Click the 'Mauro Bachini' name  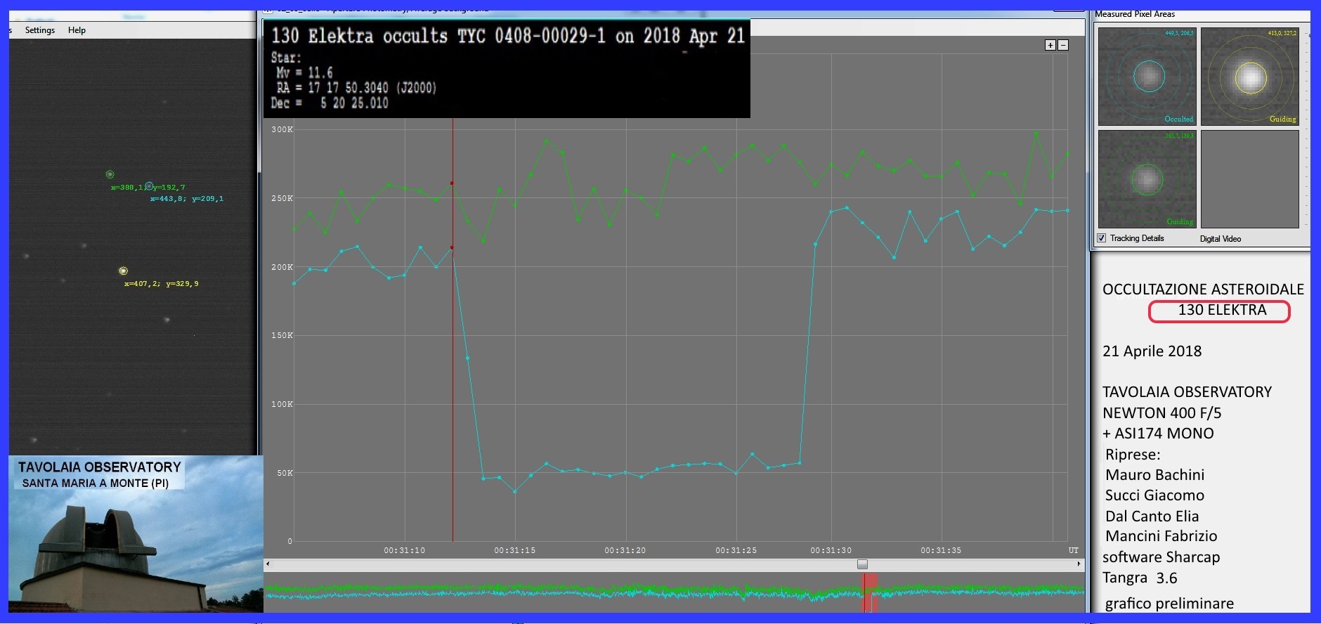coord(1154,475)
